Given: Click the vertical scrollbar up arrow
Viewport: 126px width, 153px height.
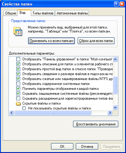Looking at the screenshot, I should point(115,59).
